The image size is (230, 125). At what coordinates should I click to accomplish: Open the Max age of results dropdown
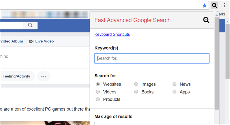pyautogui.click(x=152, y=123)
